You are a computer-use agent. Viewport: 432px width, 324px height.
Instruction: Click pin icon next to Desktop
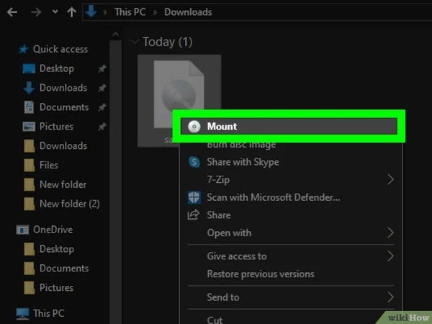click(x=102, y=68)
